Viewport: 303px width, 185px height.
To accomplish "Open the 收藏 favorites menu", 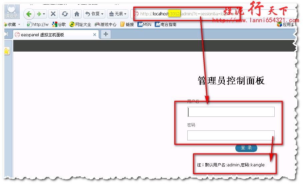I will pos(12,25).
